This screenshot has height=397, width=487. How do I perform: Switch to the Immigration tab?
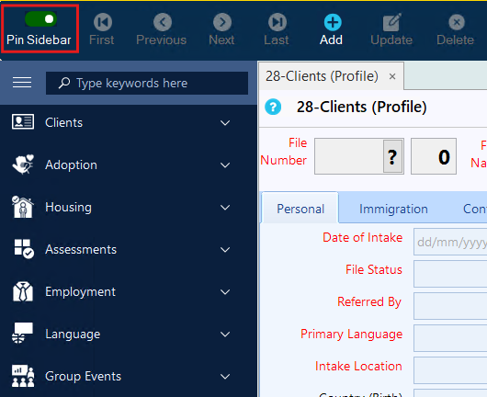393,209
